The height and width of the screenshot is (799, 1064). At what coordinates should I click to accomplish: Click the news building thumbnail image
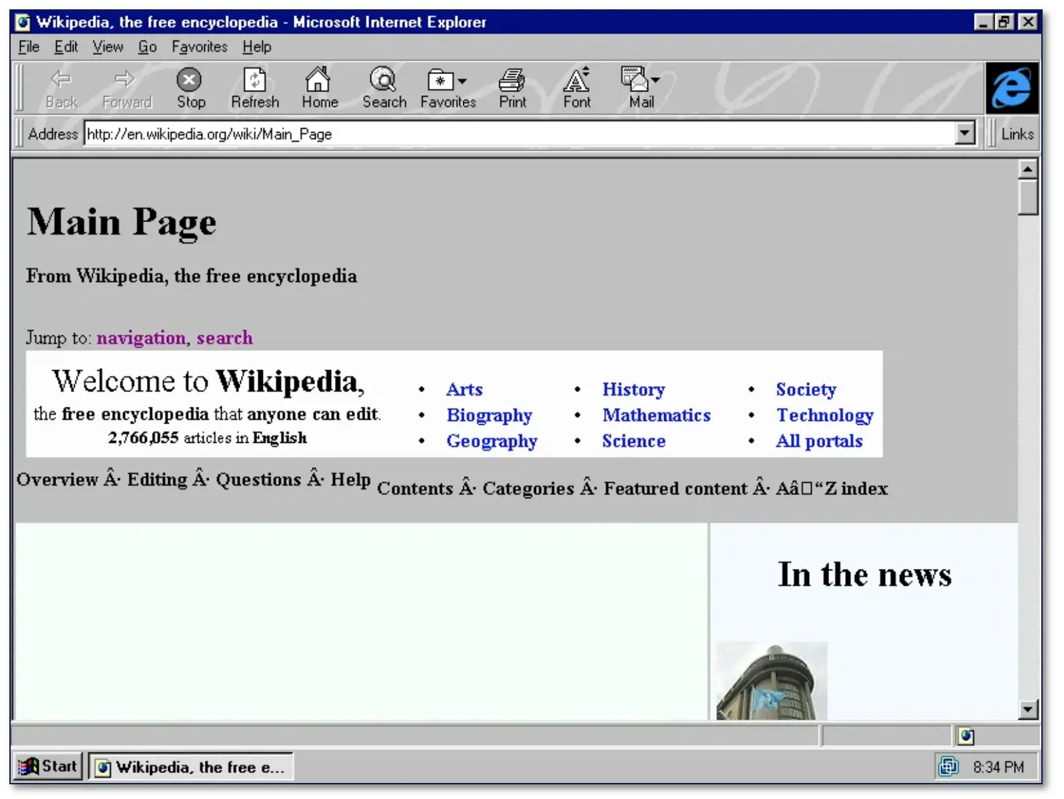point(772,681)
